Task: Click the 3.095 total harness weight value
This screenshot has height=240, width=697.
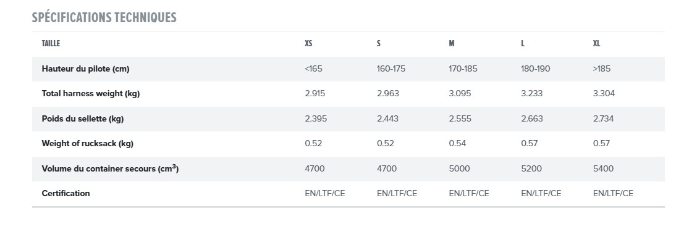Action: click(x=460, y=94)
